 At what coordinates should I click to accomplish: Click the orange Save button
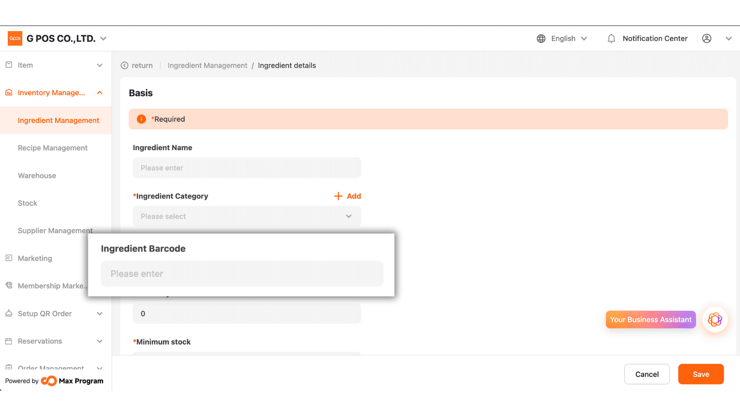pyautogui.click(x=701, y=374)
